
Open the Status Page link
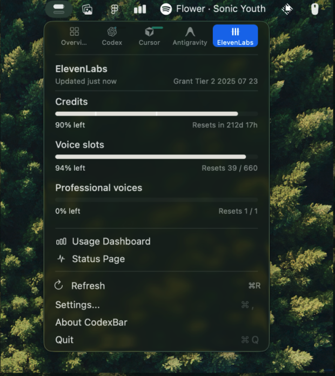click(98, 259)
